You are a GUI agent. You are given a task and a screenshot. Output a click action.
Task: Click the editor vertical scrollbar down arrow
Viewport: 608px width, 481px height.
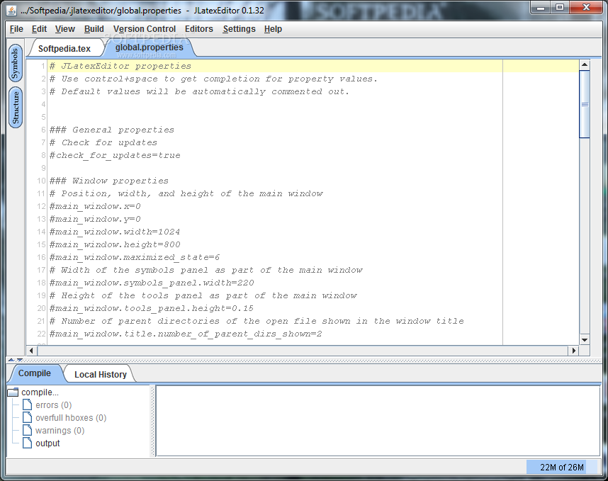coord(585,340)
